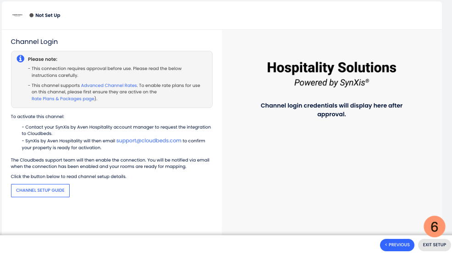Click the support@cloudbeds.com email link

pyautogui.click(x=149, y=141)
